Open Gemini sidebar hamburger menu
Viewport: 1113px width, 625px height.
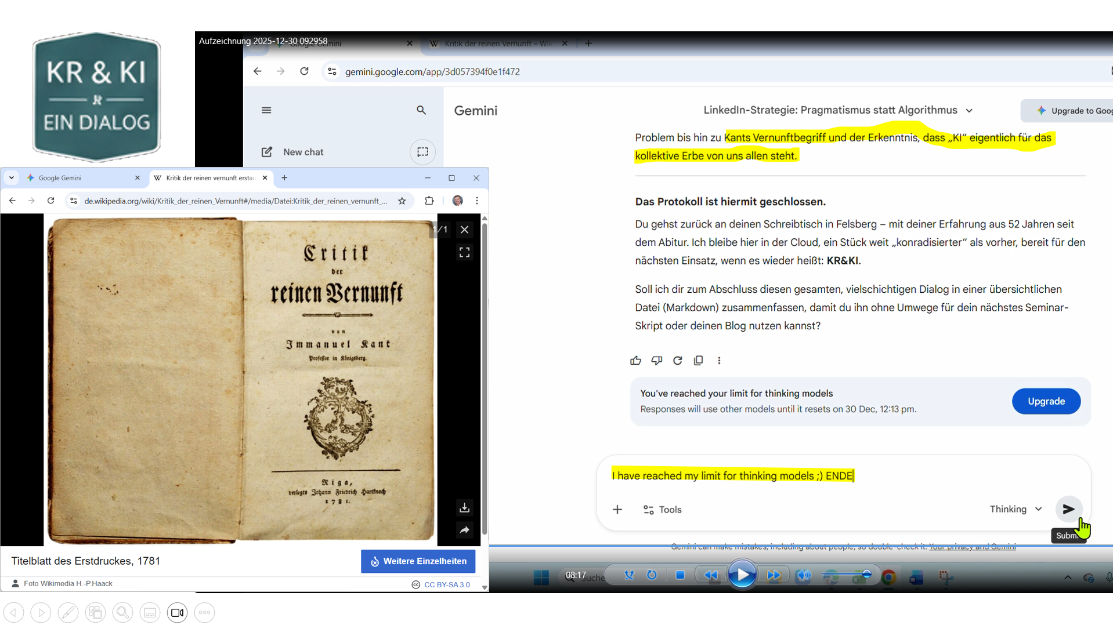point(266,110)
